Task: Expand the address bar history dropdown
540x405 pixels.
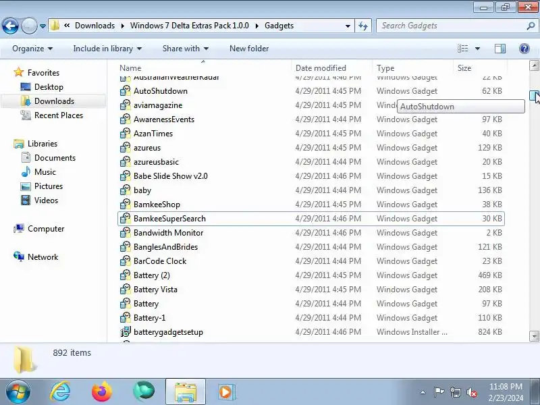Action: pyautogui.click(x=348, y=26)
